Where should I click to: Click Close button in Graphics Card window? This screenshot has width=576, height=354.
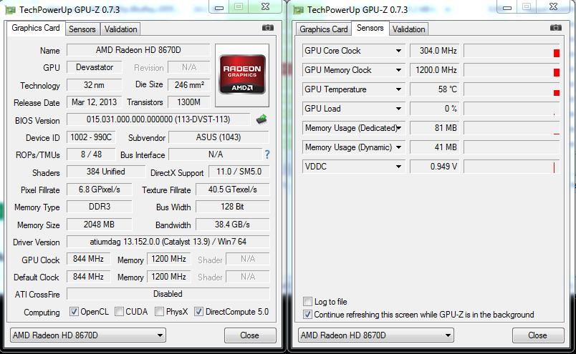(x=250, y=335)
